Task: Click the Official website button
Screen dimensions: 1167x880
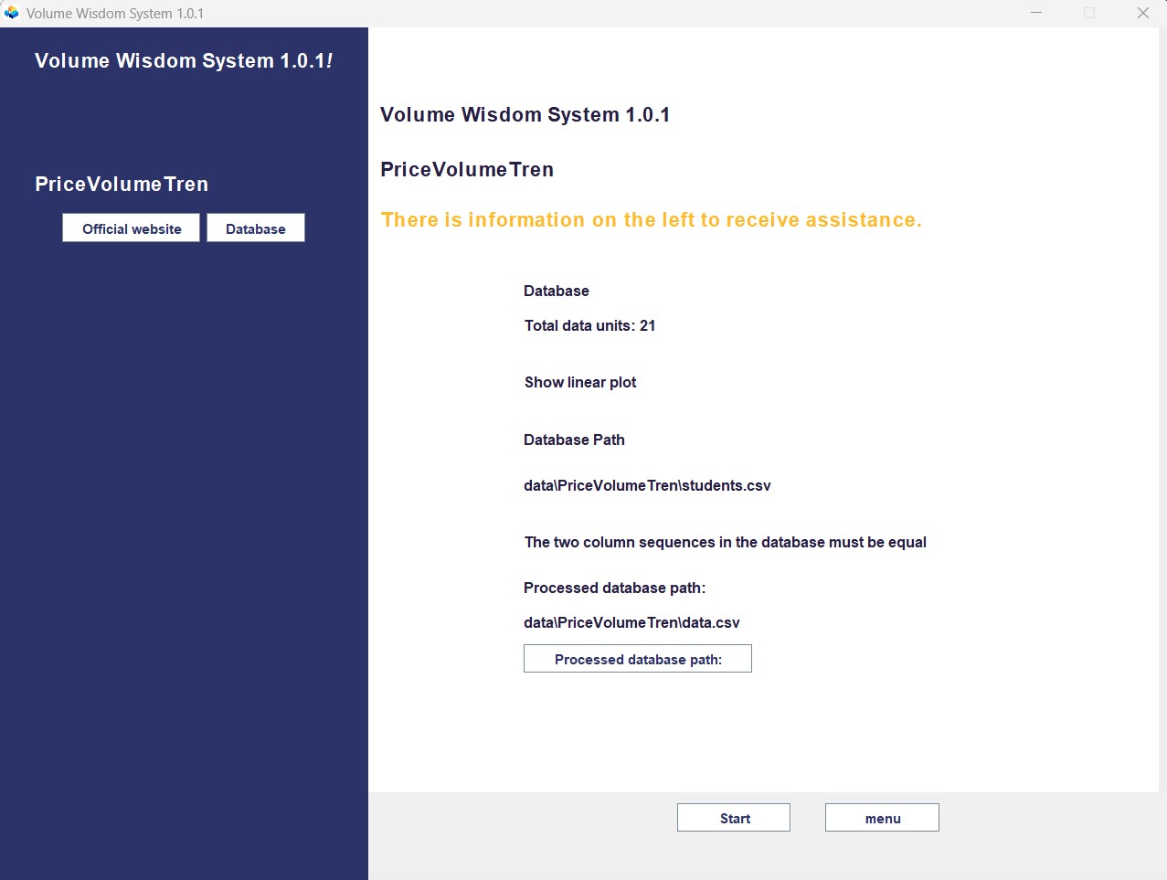Action: tap(131, 228)
